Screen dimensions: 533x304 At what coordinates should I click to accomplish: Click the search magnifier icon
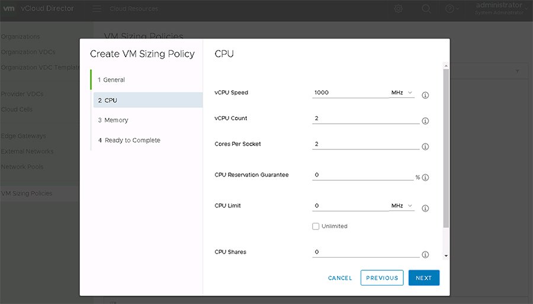[x=426, y=9]
